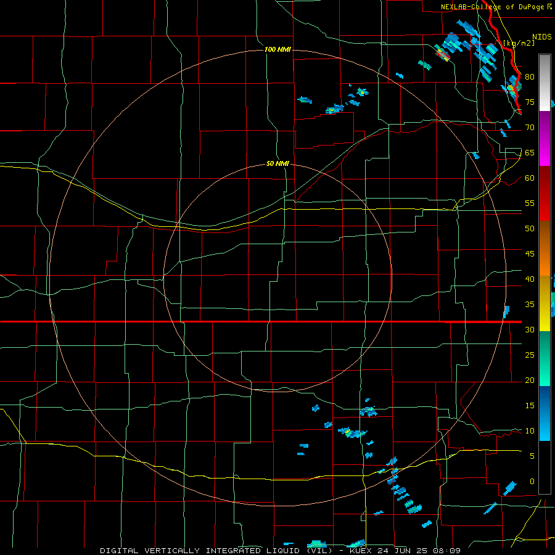Click the 55 value on the VIL scale
The width and height of the screenshot is (555, 555).
pos(530,203)
